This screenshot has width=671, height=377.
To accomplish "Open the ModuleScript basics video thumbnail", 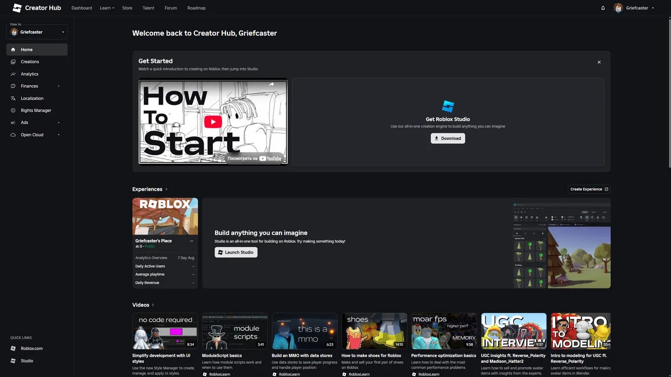I will coord(235,331).
